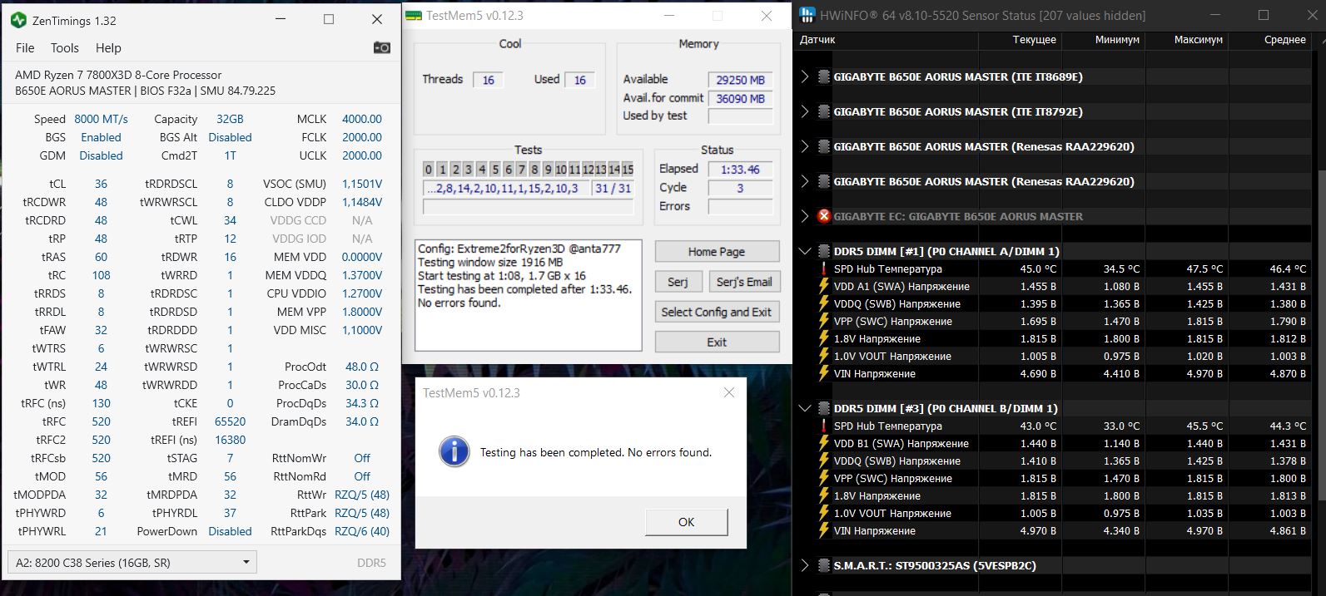Click the Elapsed time field 1:33.46

point(740,170)
